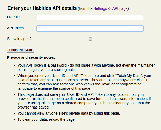Click the bullet before This page does not save

tap(14, 95)
